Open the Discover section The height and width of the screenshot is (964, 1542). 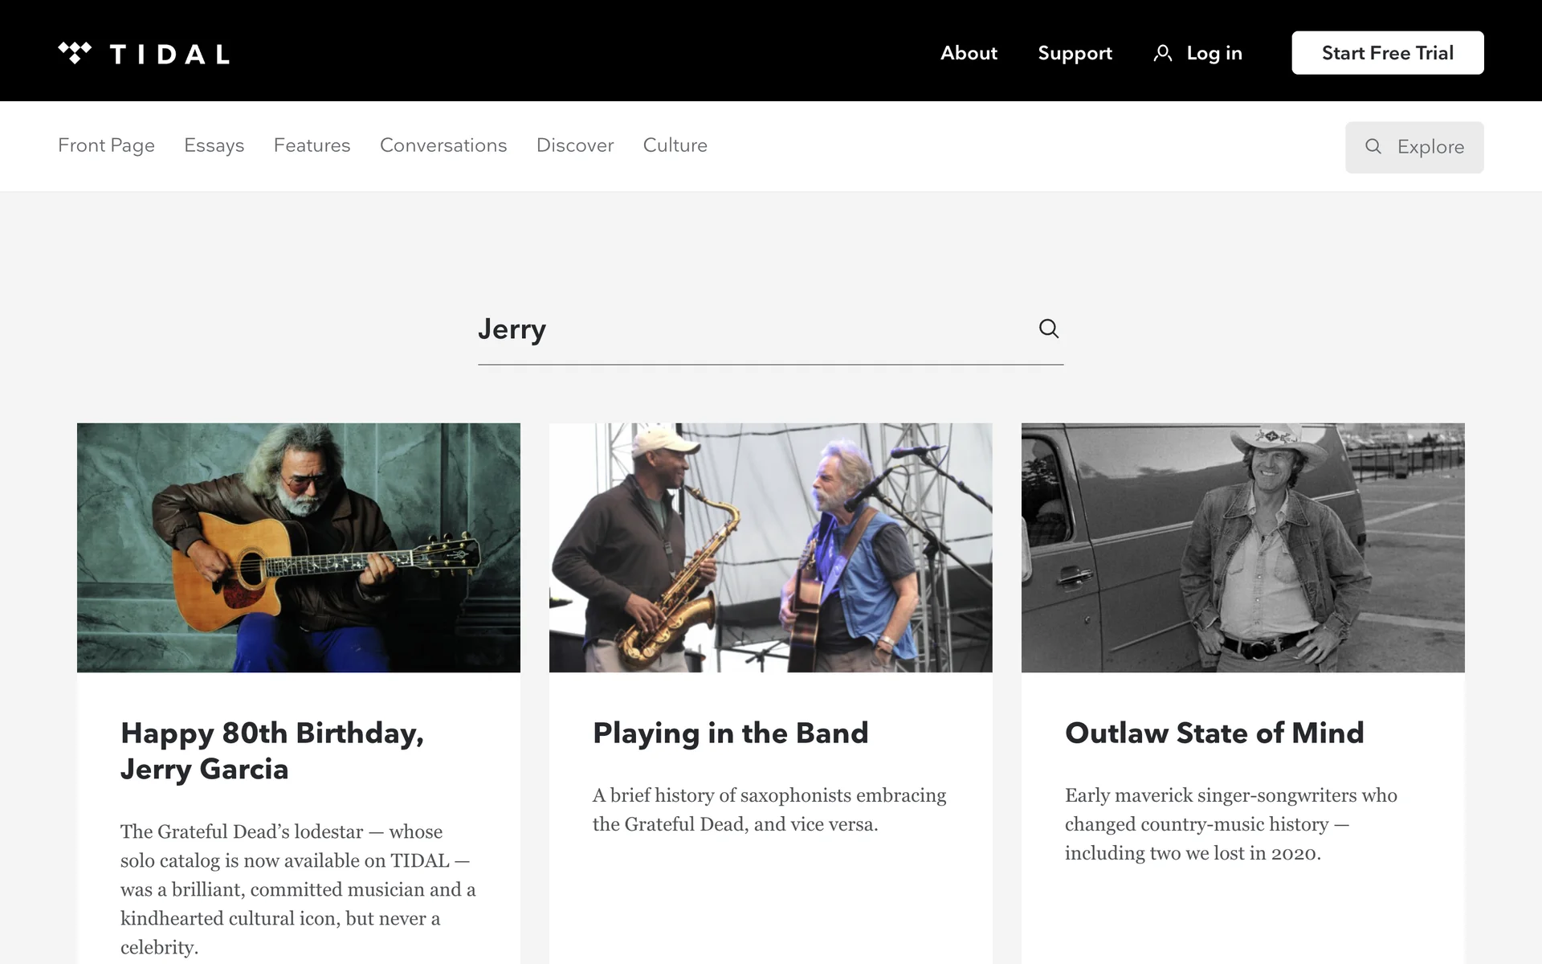[575, 145]
